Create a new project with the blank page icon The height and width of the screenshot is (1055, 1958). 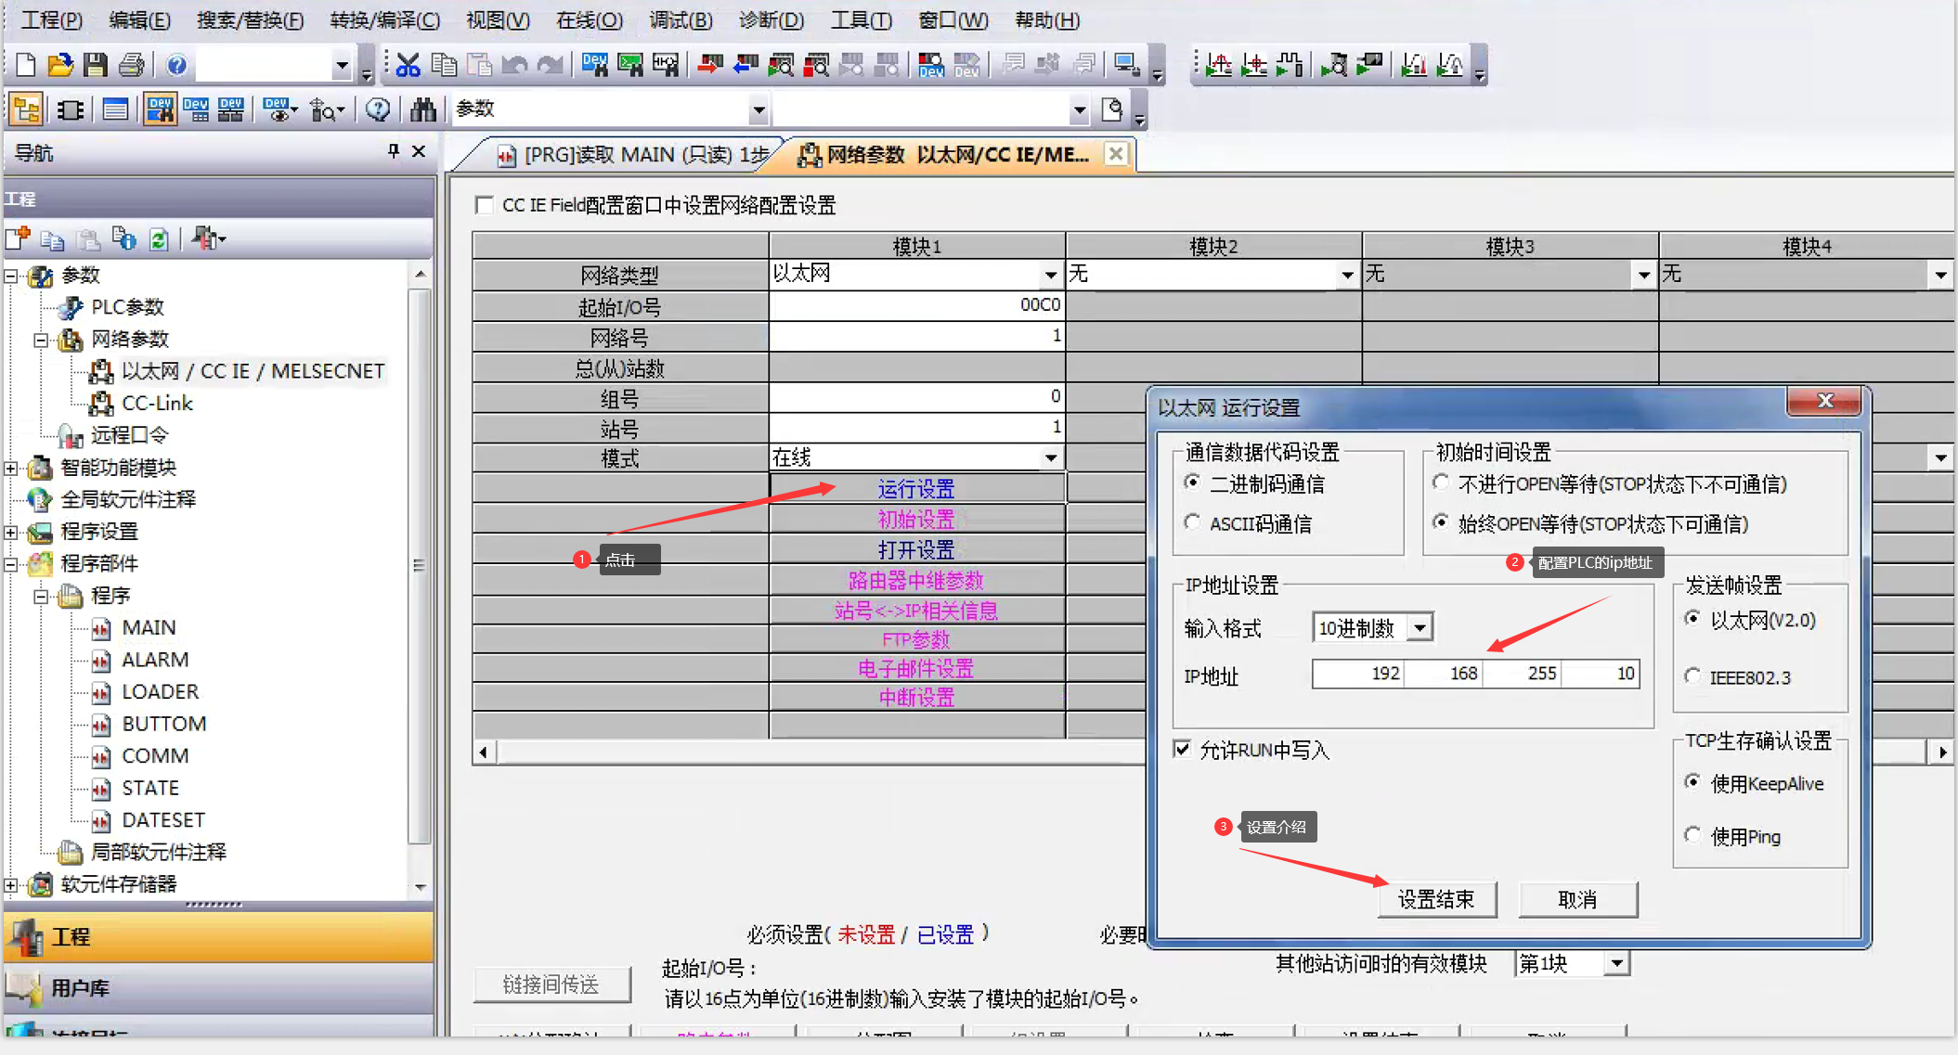[24, 64]
